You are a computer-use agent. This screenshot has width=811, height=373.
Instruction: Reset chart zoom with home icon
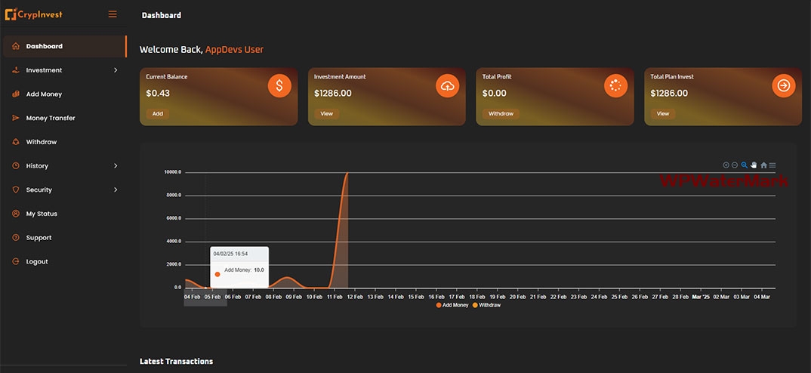click(763, 165)
